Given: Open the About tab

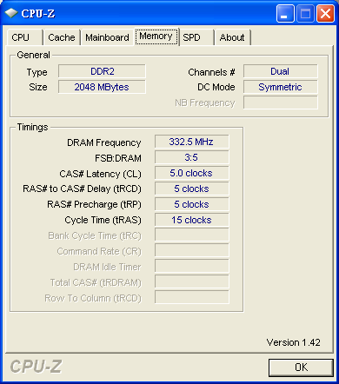Looking at the screenshot, I should pos(232,37).
